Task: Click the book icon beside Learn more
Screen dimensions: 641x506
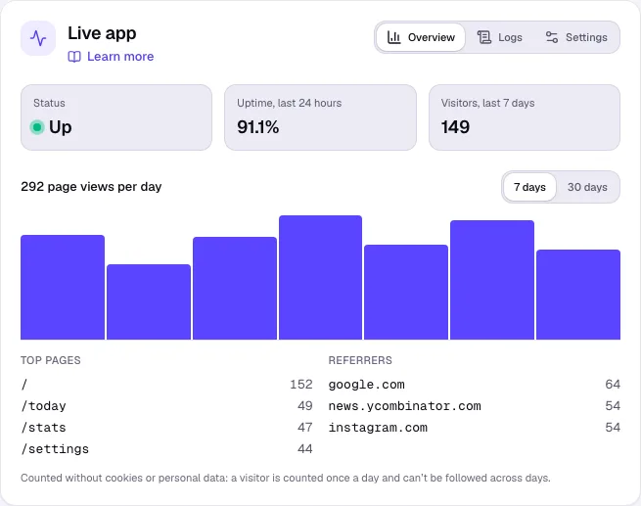Action: [74, 57]
